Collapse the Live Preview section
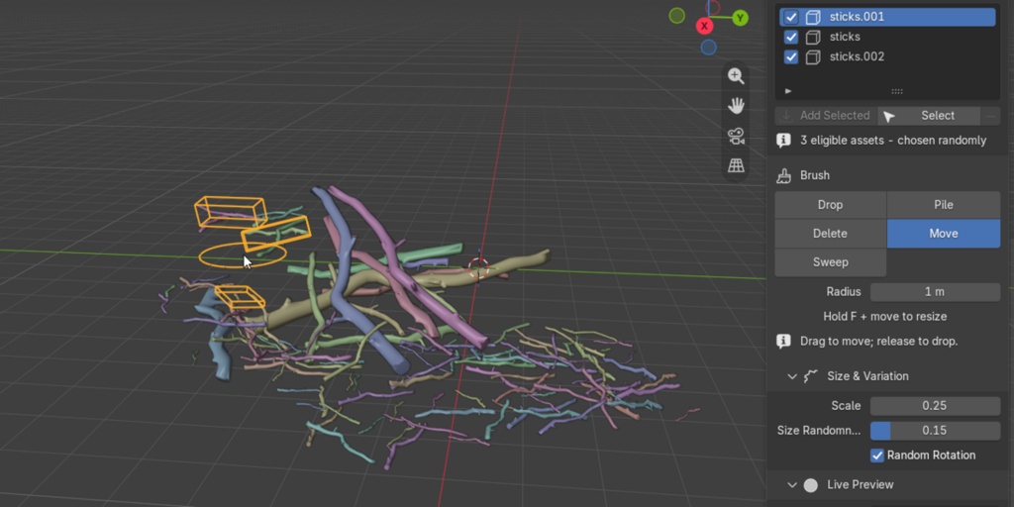The width and height of the screenshot is (1014, 507). (x=792, y=485)
